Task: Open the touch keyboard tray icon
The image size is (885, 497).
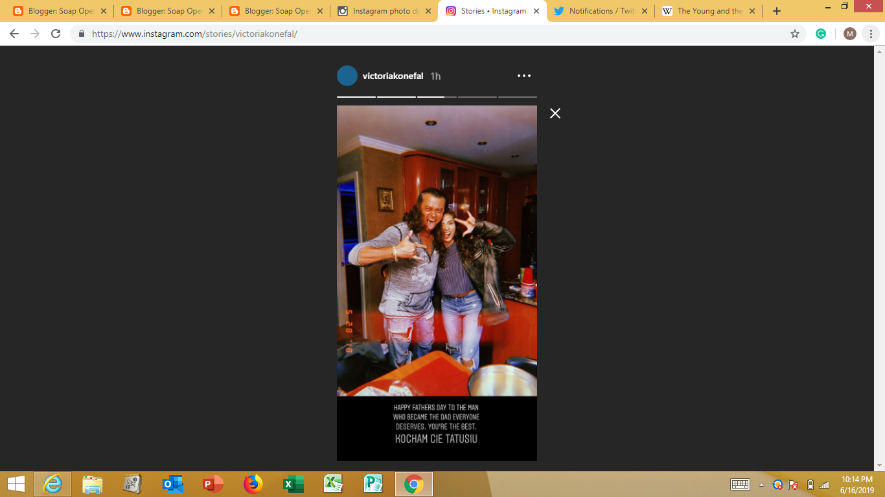Action: pyautogui.click(x=740, y=484)
